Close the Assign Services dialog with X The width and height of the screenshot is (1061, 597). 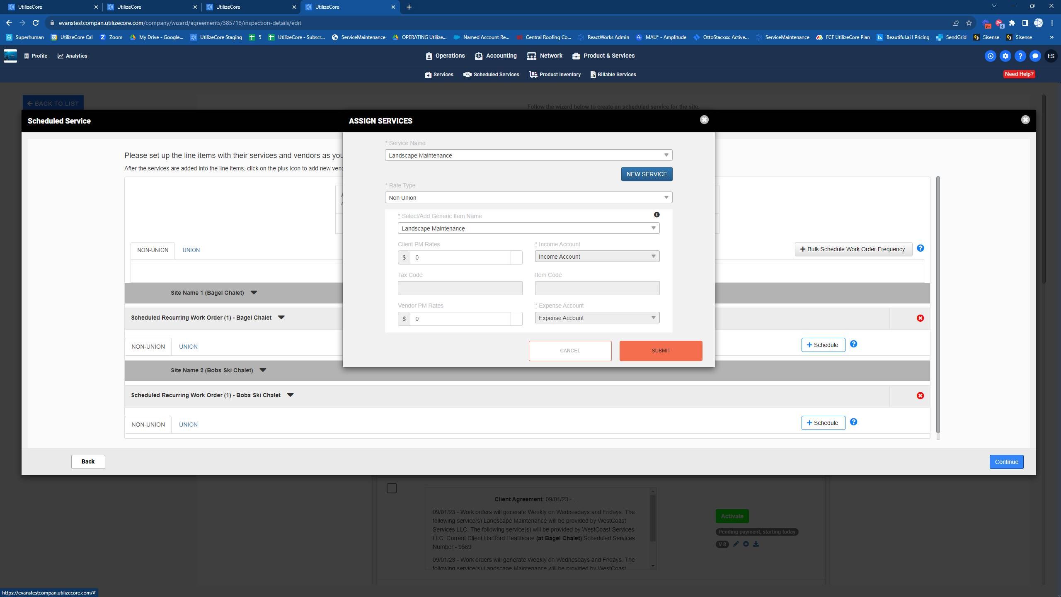click(704, 120)
